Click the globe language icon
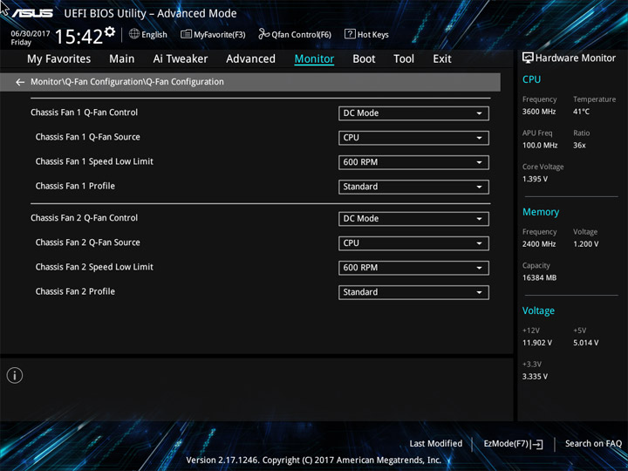The image size is (628, 471). [134, 34]
